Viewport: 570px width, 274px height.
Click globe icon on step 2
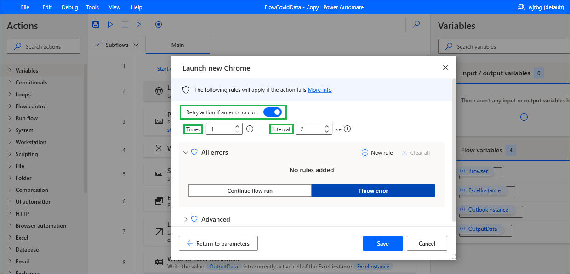159,91
